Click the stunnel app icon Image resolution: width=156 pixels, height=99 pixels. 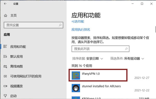tap(76, 88)
